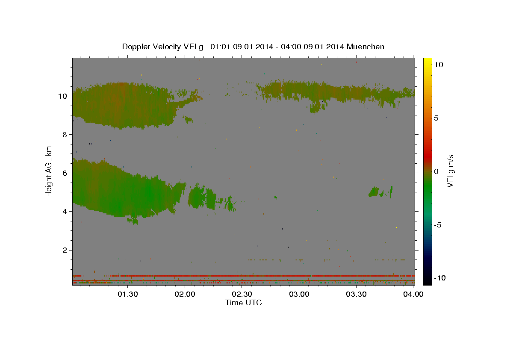Click the yellow top of the colorbar
This screenshot has height=342, width=513.
click(427, 62)
